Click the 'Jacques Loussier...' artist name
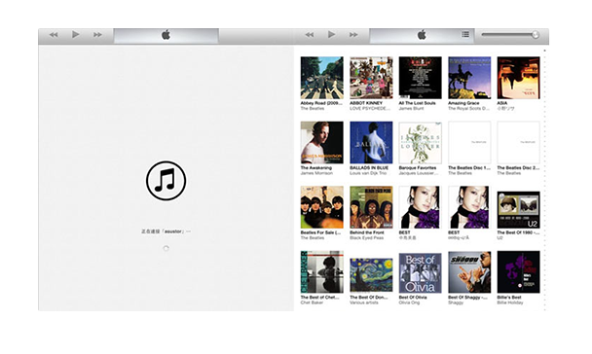 click(419, 173)
